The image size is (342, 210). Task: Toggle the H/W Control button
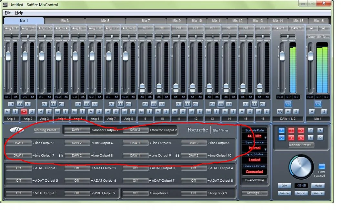click(x=322, y=167)
